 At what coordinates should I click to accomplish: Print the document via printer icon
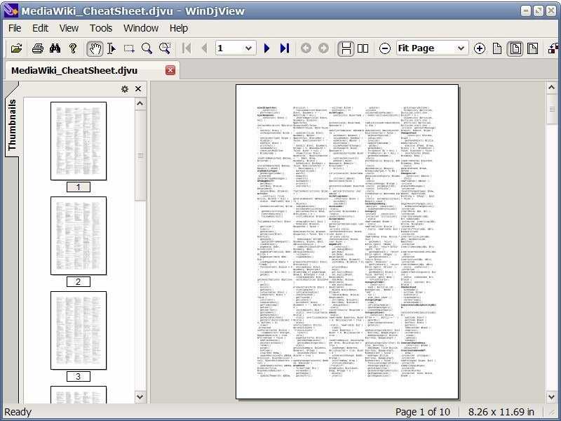[x=38, y=48]
